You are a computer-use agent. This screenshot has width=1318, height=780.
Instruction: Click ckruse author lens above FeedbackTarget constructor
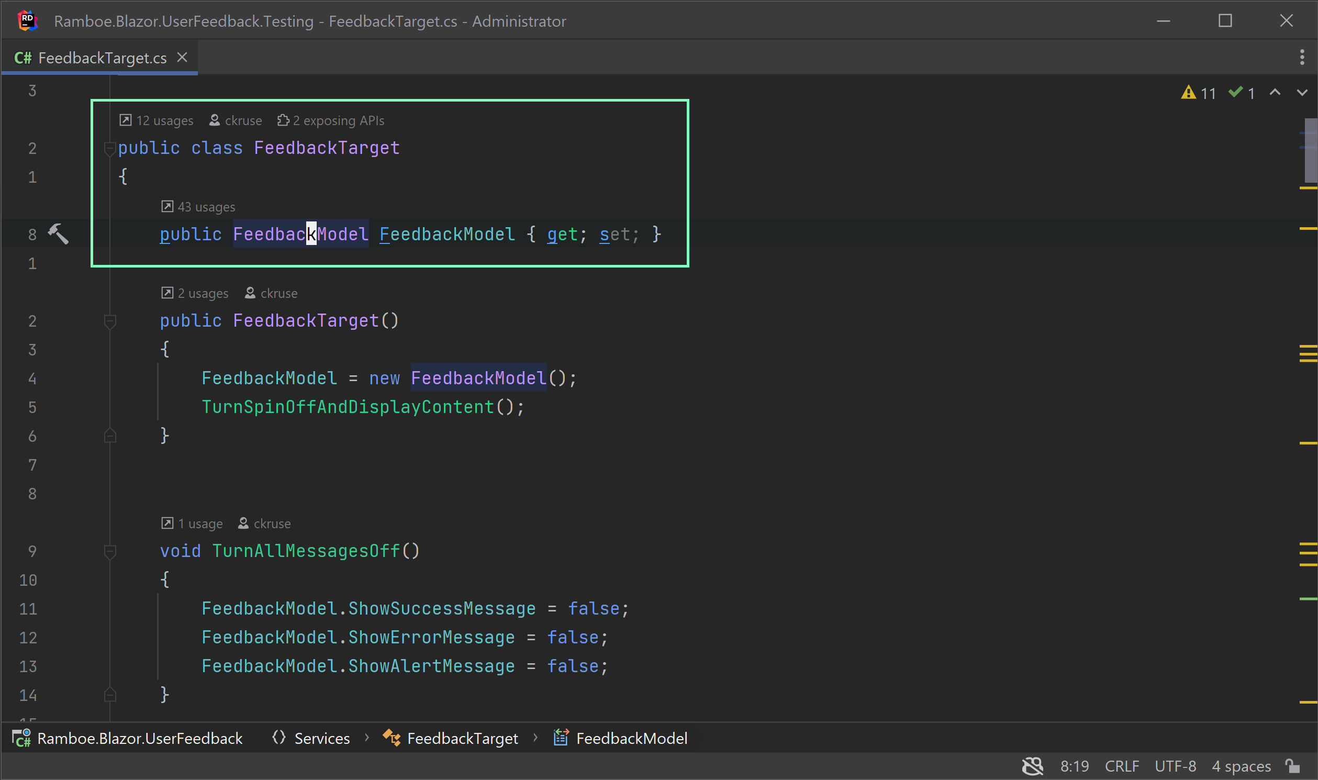click(x=271, y=293)
